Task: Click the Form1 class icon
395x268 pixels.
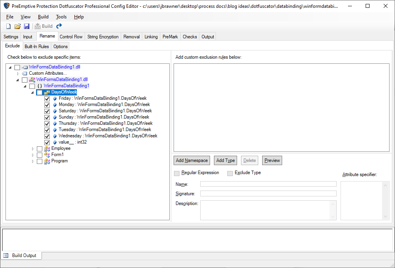Action: click(47, 155)
